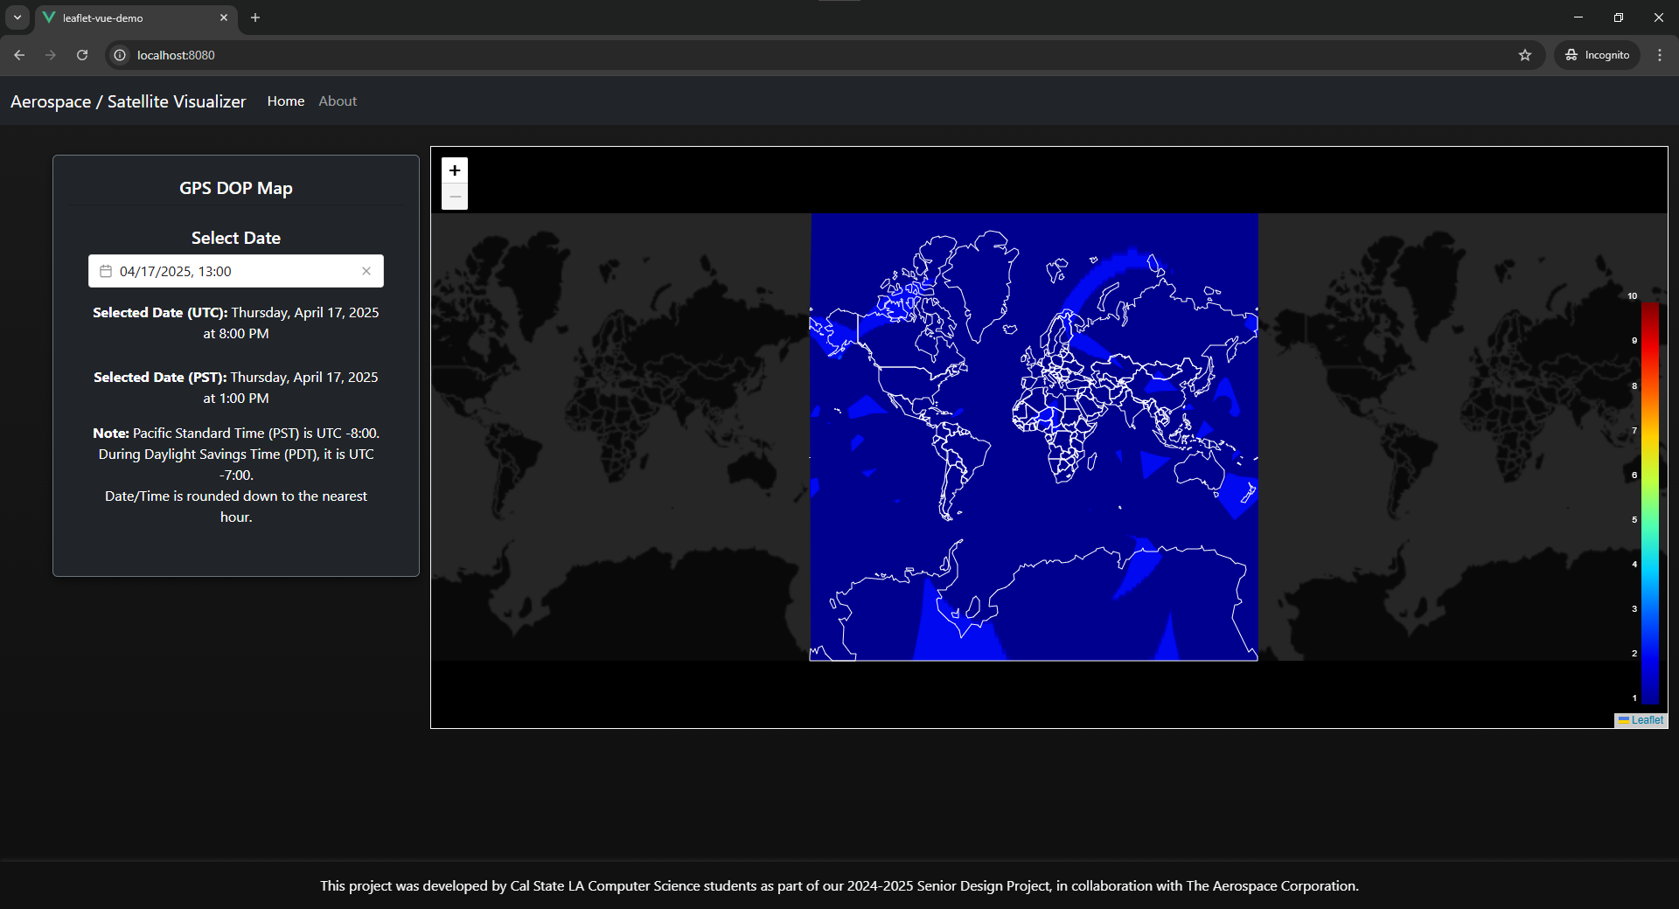Click the address bar showing localhost:8080
Viewport: 1679px width, 909px height.
click(350, 54)
